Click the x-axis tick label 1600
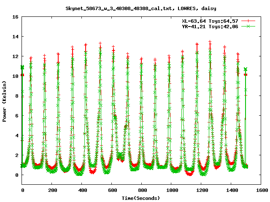The width and height of the screenshot is (270, 202). point(262,190)
